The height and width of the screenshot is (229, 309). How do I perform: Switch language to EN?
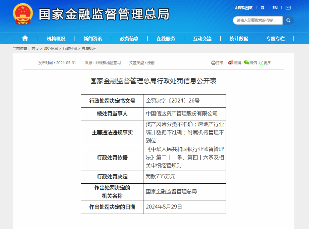point(275,8)
